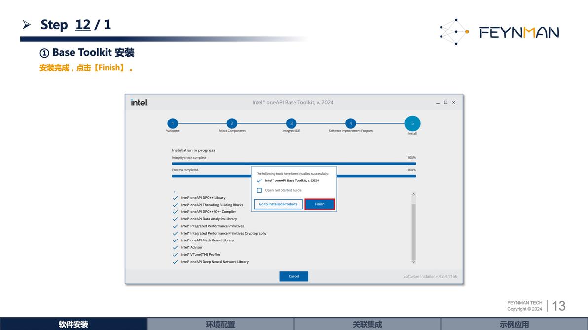Screen dimensions: 588x330
Task: Click the Feynman logo at top right
Action: [500, 32]
